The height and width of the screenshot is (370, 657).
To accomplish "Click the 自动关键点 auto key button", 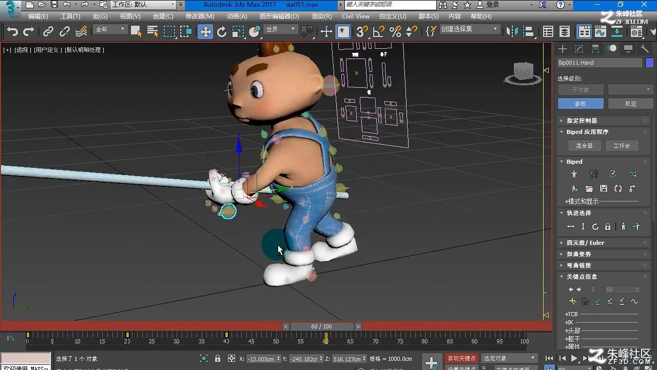I will click(461, 358).
